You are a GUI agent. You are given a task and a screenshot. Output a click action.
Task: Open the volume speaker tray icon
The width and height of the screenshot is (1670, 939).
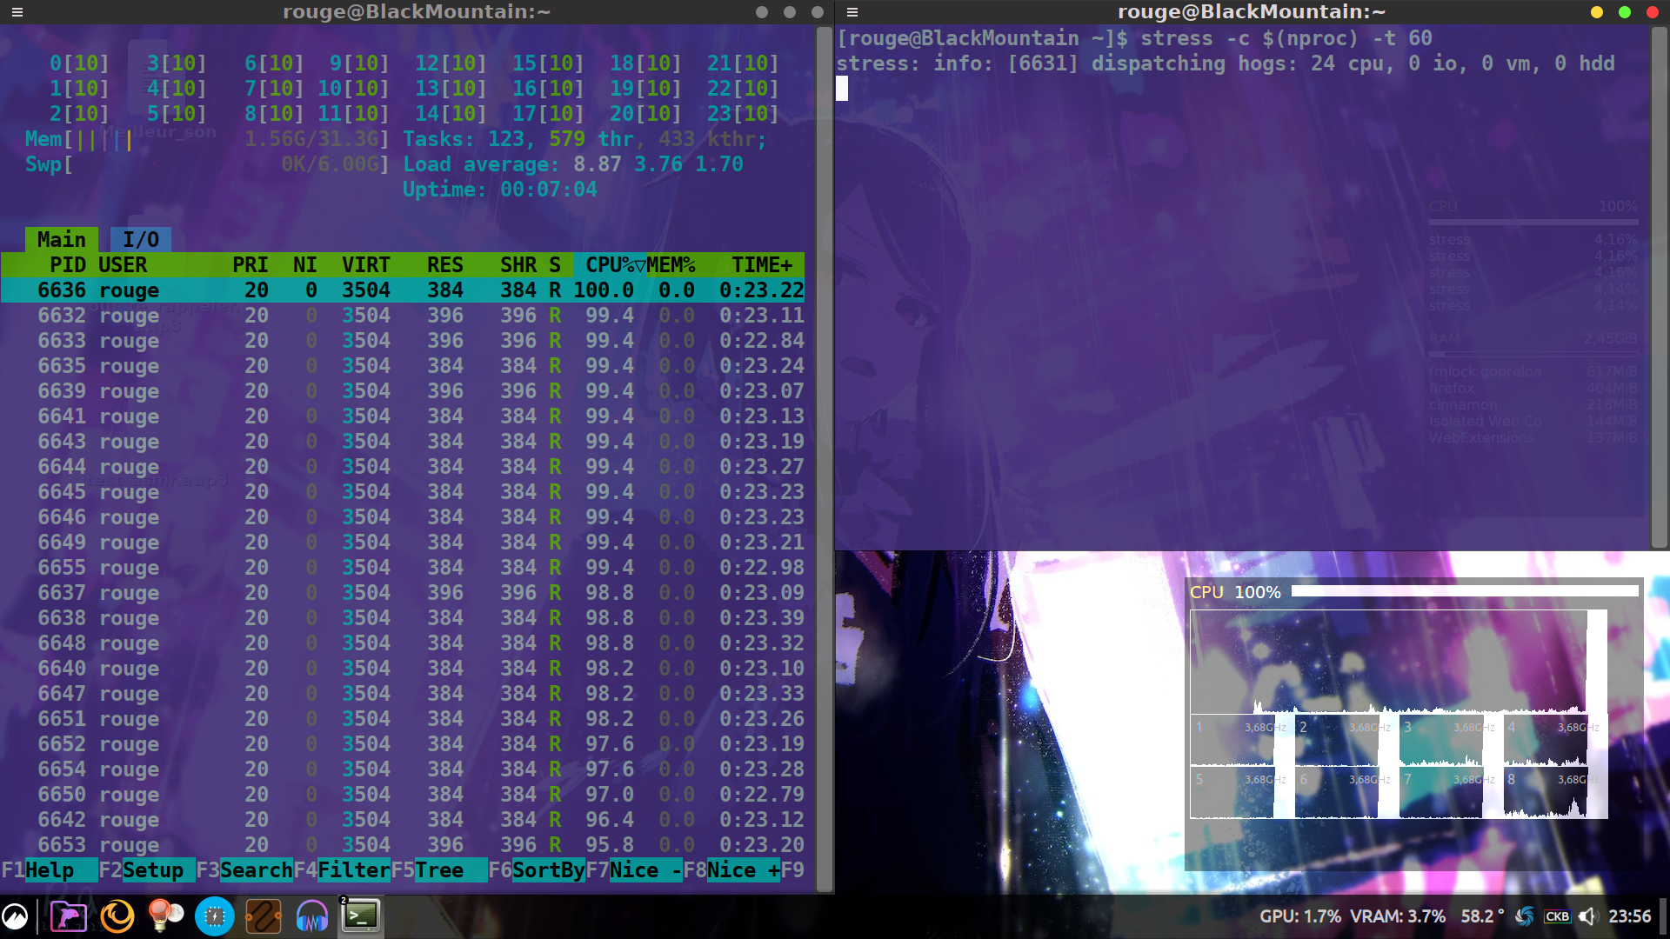[1588, 916]
